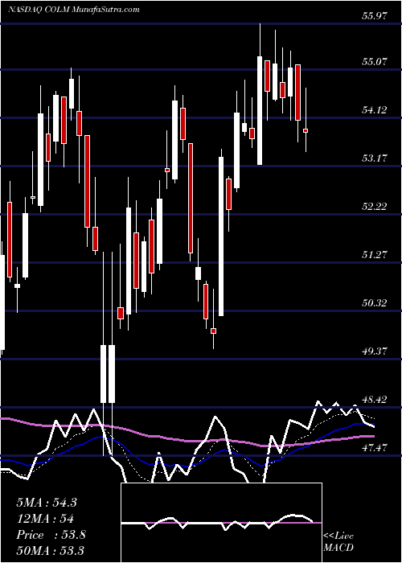Select the 50.32 price axis label
Screen dimensions: 402x563
coord(375,302)
